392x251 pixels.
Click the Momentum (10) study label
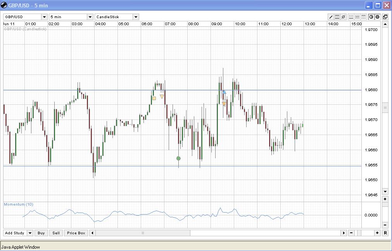coord(19,204)
